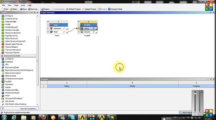Click Import toolbar button
Image resolution: width=216 pixels, height=120 pixels.
pos(47,9)
